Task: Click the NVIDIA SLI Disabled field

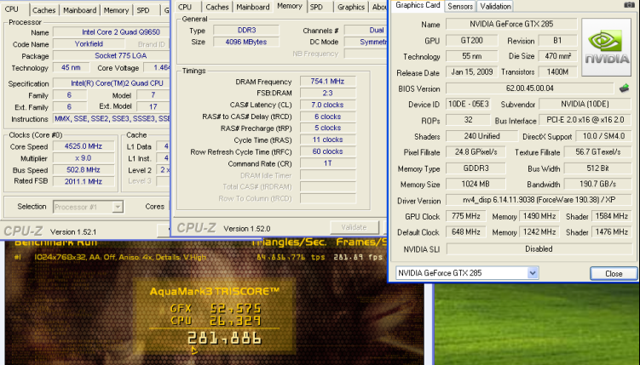Action: pyautogui.click(x=539, y=249)
